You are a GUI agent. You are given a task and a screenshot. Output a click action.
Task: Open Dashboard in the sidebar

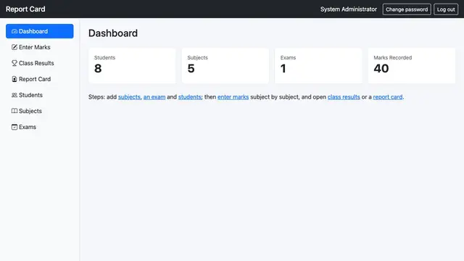(x=40, y=31)
